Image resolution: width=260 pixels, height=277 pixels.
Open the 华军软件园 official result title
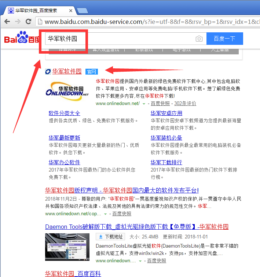[67, 71]
